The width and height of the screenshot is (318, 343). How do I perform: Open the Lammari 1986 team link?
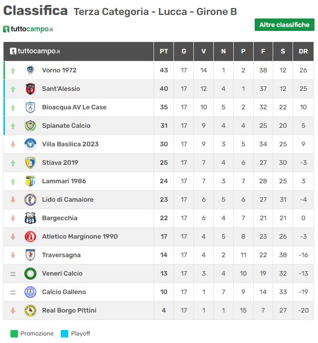pos(64,181)
